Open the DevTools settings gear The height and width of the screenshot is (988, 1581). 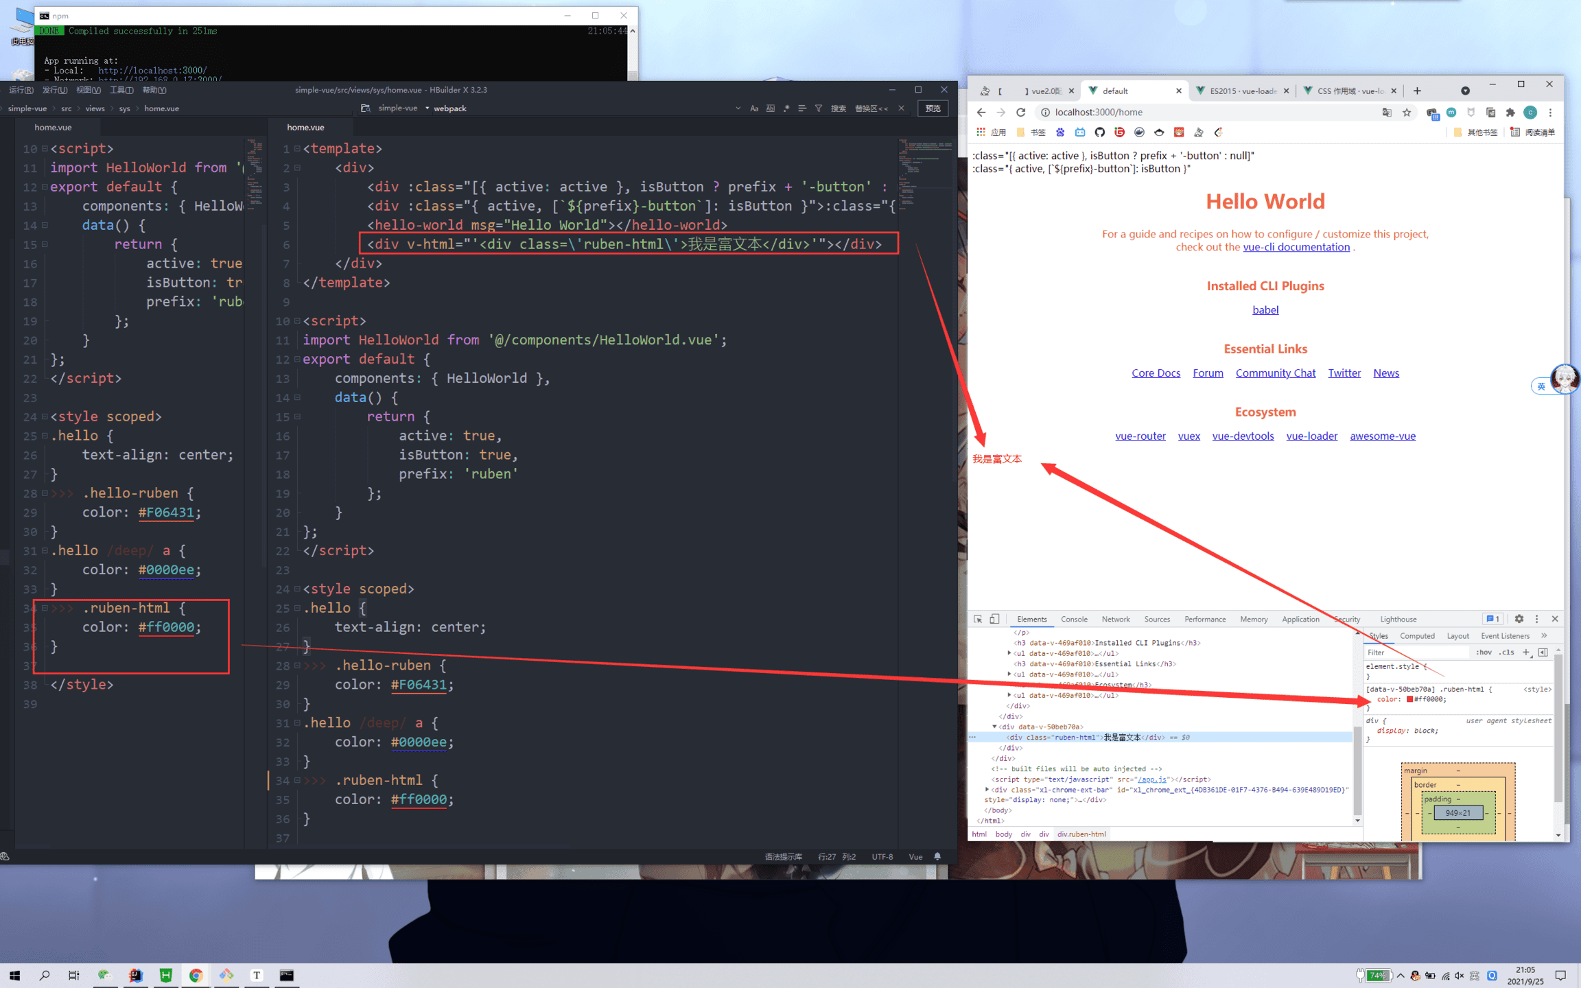[x=1519, y=619]
